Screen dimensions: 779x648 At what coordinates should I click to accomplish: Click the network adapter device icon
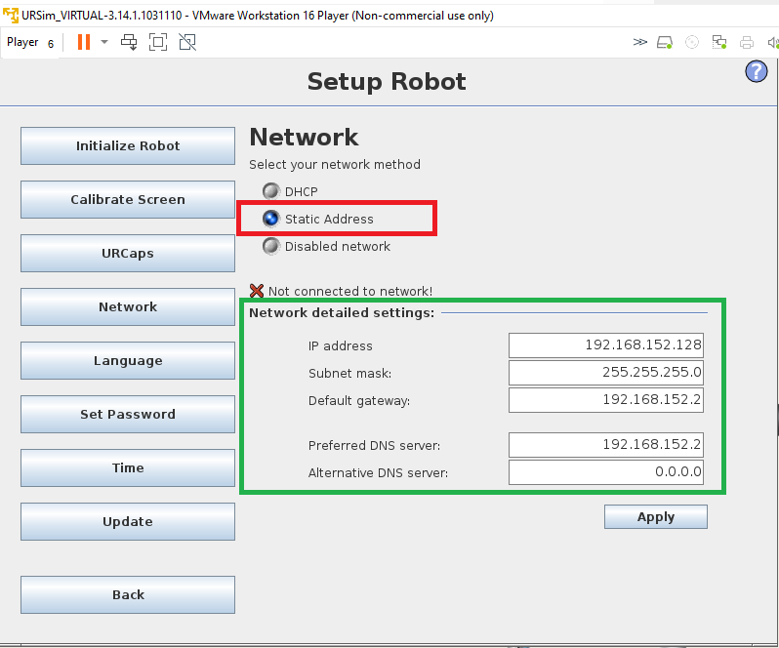click(718, 42)
